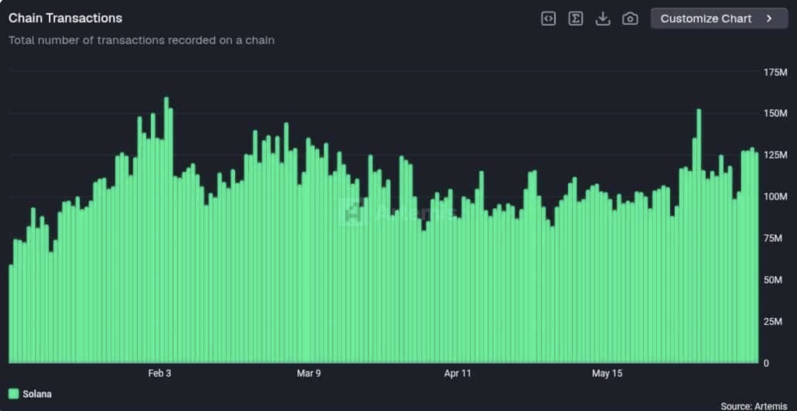Click the green Solana color swatch
This screenshot has height=411, width=797.
point(14,394)
